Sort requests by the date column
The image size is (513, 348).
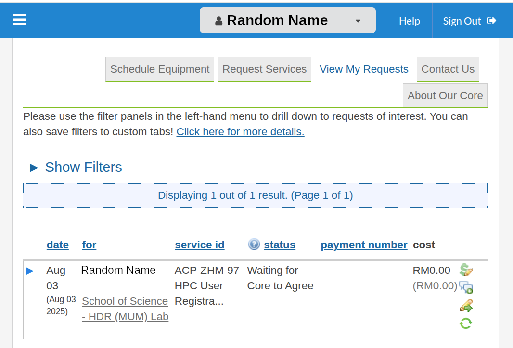tap(57, 245)
